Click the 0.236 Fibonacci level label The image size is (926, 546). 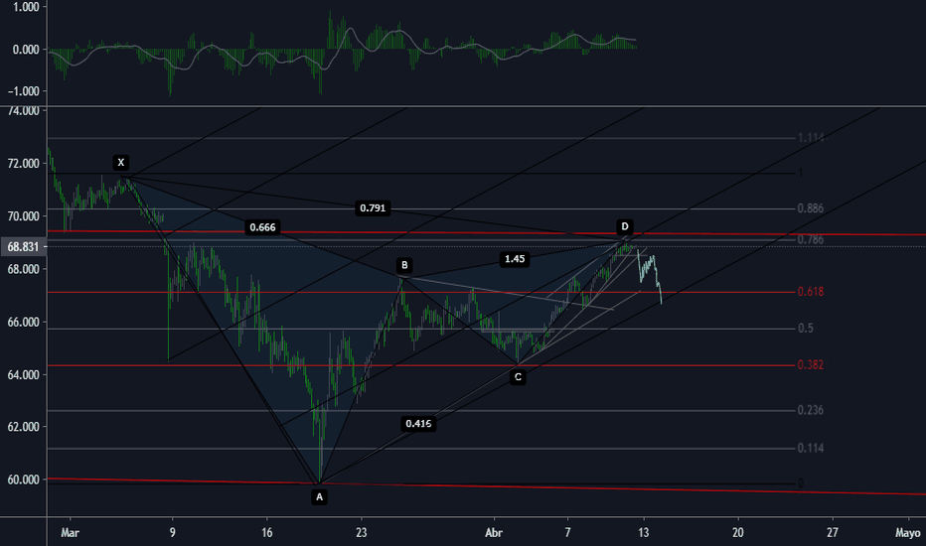click(x=811, y=410)
